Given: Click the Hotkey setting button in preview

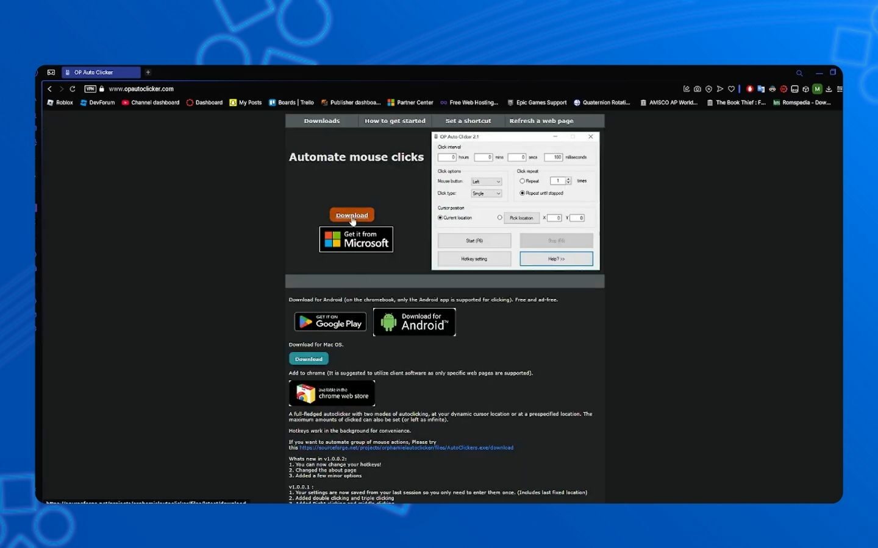Looking at the screenshot, I should (474, 259).
